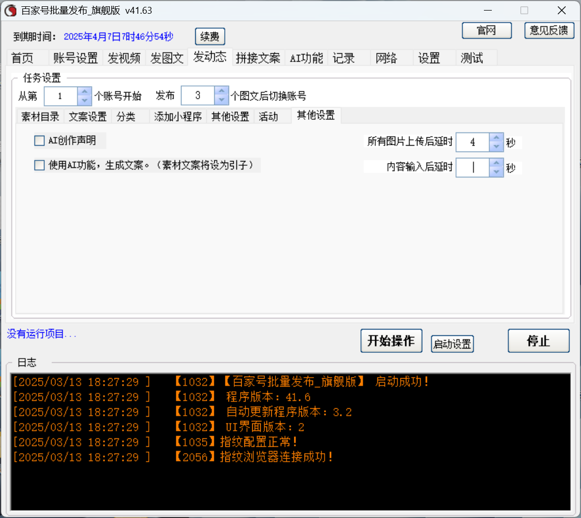Screen dimensions: 581x518
Task: Open the 发视频 tab
Action: click(124, 58)
